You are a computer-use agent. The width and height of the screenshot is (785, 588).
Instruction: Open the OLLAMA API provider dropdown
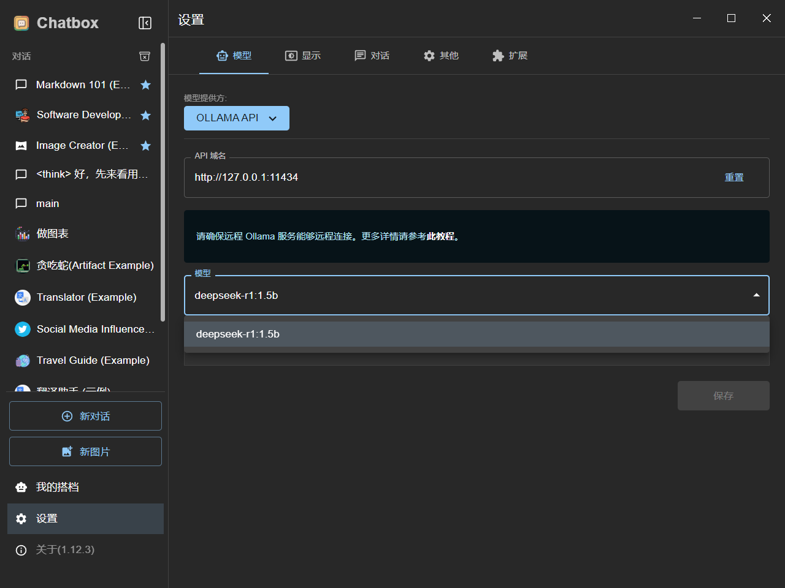click(237, 118)
